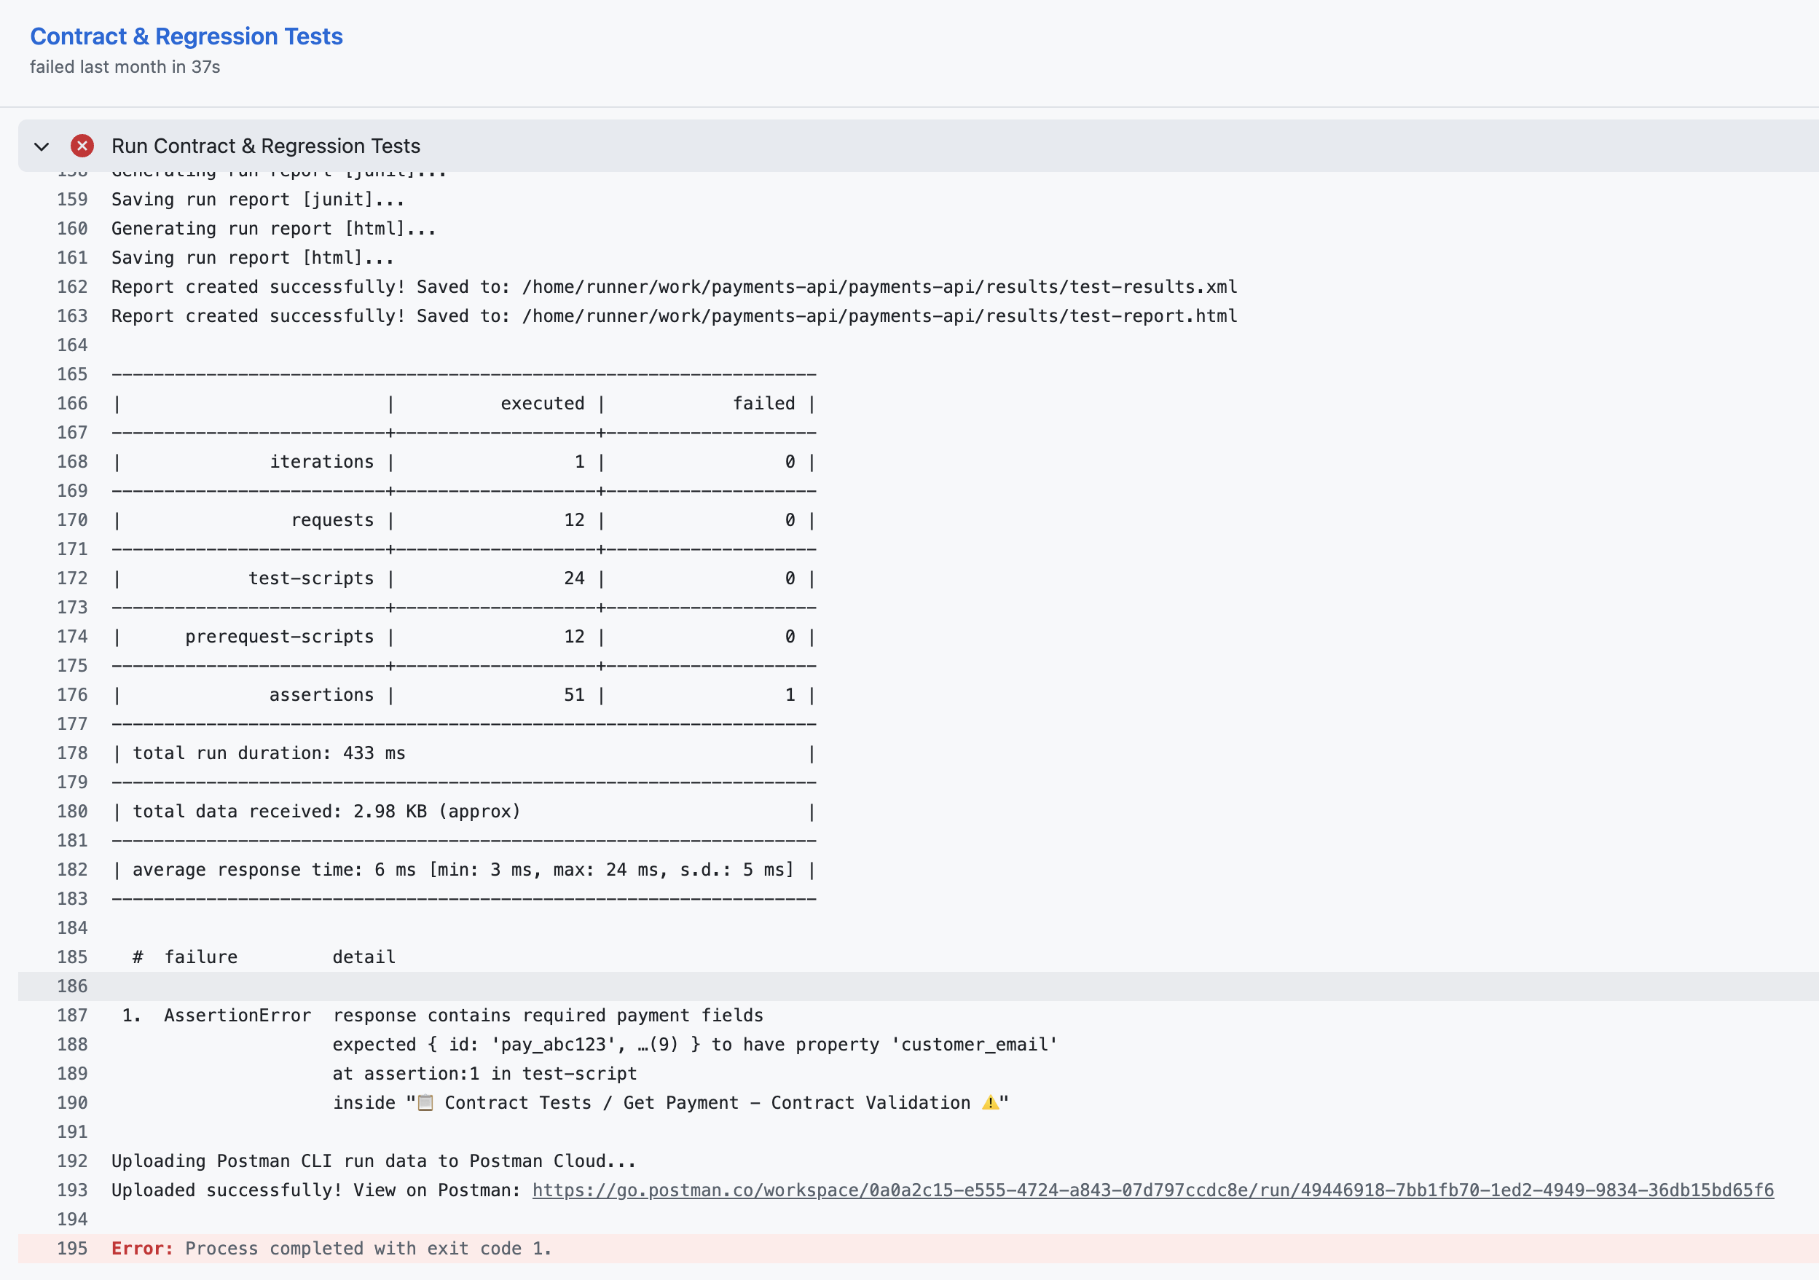Click the 'assertions' row label
The width and height of the screenshot is (1819, 1280).
(322, 695)
